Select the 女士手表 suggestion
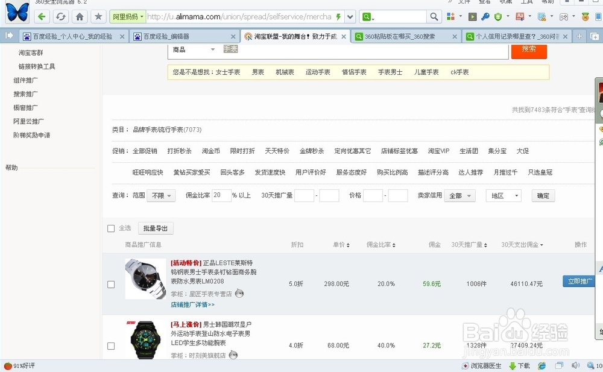The image size is (603, 372). click(x=228, y=72)
